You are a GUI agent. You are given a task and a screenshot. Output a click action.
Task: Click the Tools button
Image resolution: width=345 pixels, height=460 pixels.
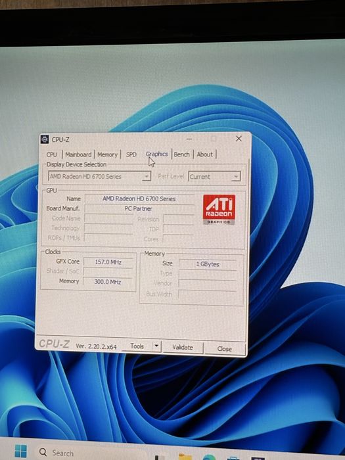click(x=137, y=346)
